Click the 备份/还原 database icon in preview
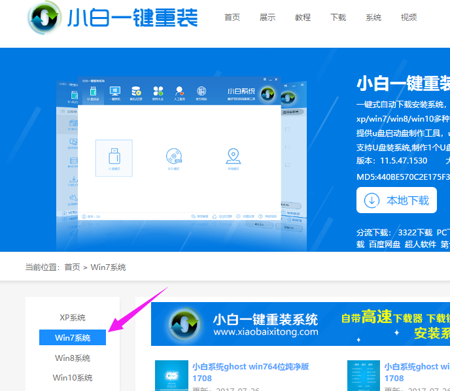This screenshot has width=450, height=391. pos(136,92)
